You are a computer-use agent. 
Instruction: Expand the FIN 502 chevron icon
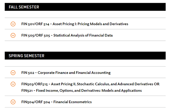pyautogui.click(x=13, y=73)
